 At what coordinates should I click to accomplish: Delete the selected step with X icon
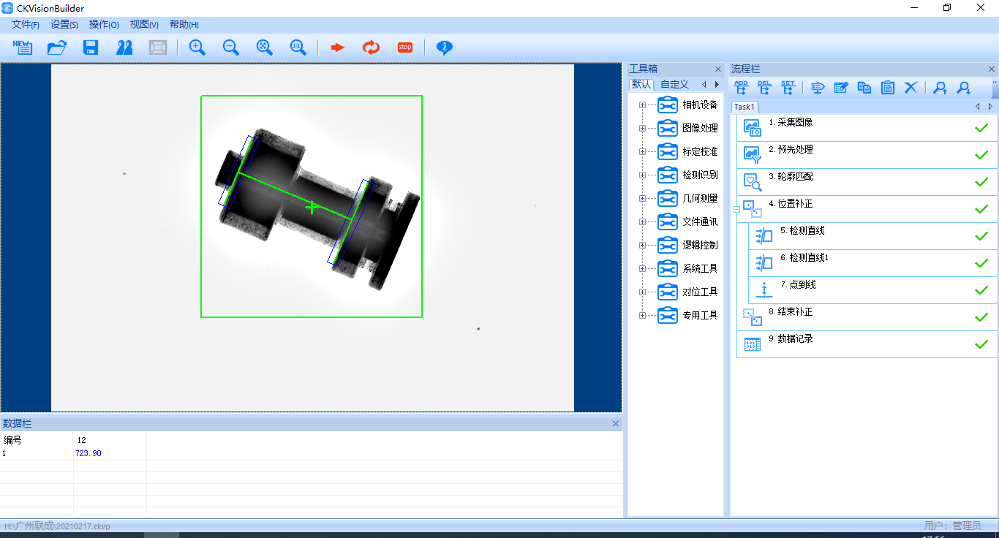[x=911, y=88]
